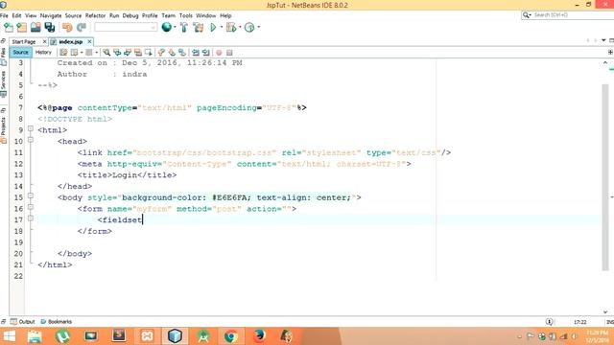Collapse the html tag fold at line 9
Viewport: 614px width, 345px height.
tap(31, 128)
